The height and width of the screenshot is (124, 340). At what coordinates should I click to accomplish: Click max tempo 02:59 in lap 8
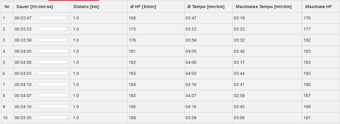(x=239, y=96)
